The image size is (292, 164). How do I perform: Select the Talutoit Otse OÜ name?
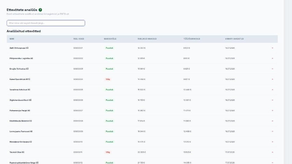click(17, 152)
